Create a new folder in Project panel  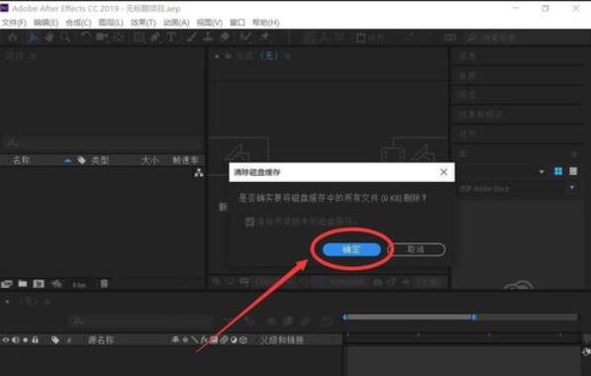[23, 284]
